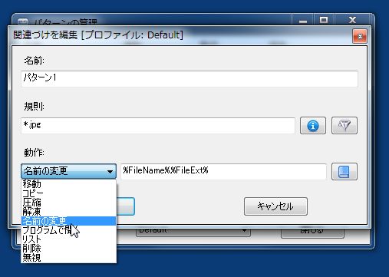Select 解凍 from the dropdown list
The height and width of the screenshot is (277, 389).
coord(68,212)
